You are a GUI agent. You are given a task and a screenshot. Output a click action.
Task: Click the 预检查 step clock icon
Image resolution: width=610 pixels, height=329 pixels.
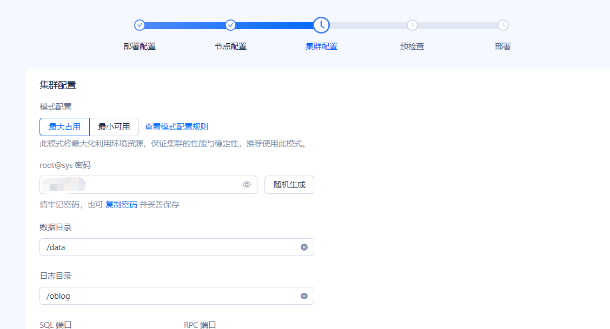pyautogui.click(x=412, y=25)
